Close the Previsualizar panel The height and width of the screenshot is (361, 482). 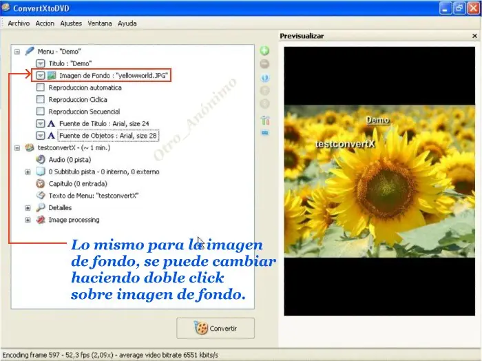(473, 36)
